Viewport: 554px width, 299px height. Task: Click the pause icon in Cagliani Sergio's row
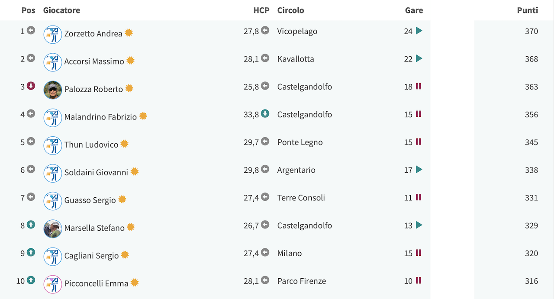[x=419, y=253]
